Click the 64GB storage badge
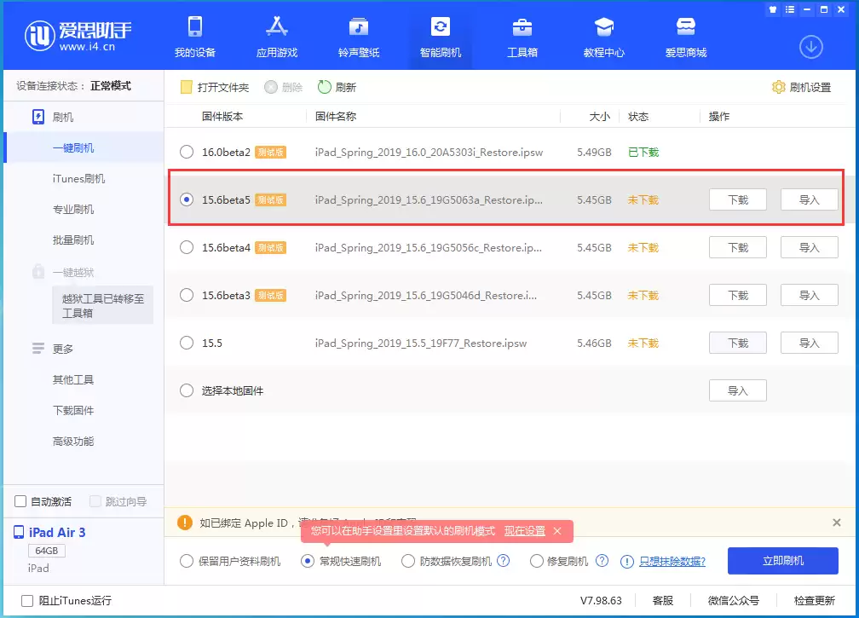 pos(47,551)
